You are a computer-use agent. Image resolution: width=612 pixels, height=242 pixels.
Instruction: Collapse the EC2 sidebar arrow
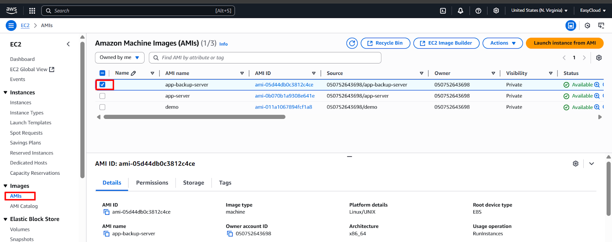(x=68, y=44)
